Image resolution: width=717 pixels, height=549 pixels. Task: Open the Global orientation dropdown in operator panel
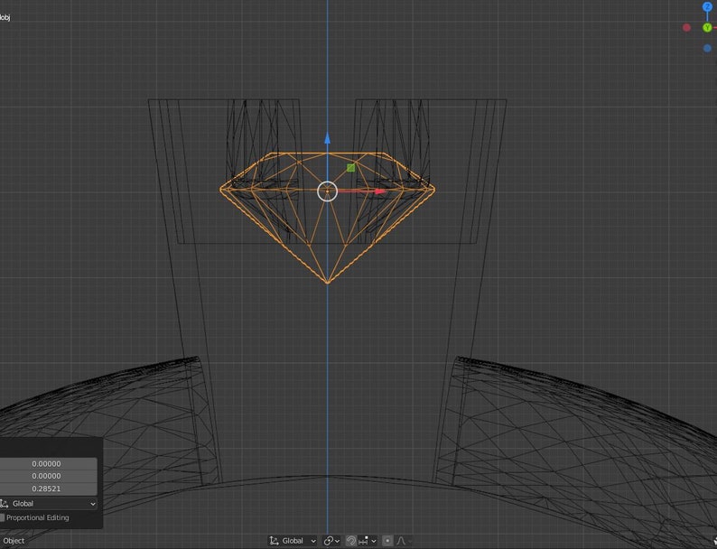(x=49, y=504)
